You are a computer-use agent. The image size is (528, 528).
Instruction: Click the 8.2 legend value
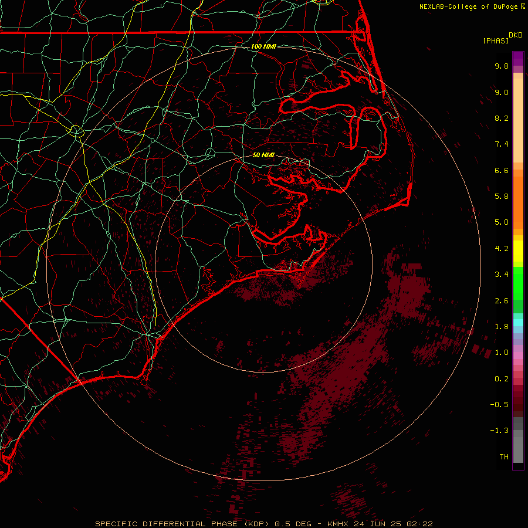pos(502,118)
